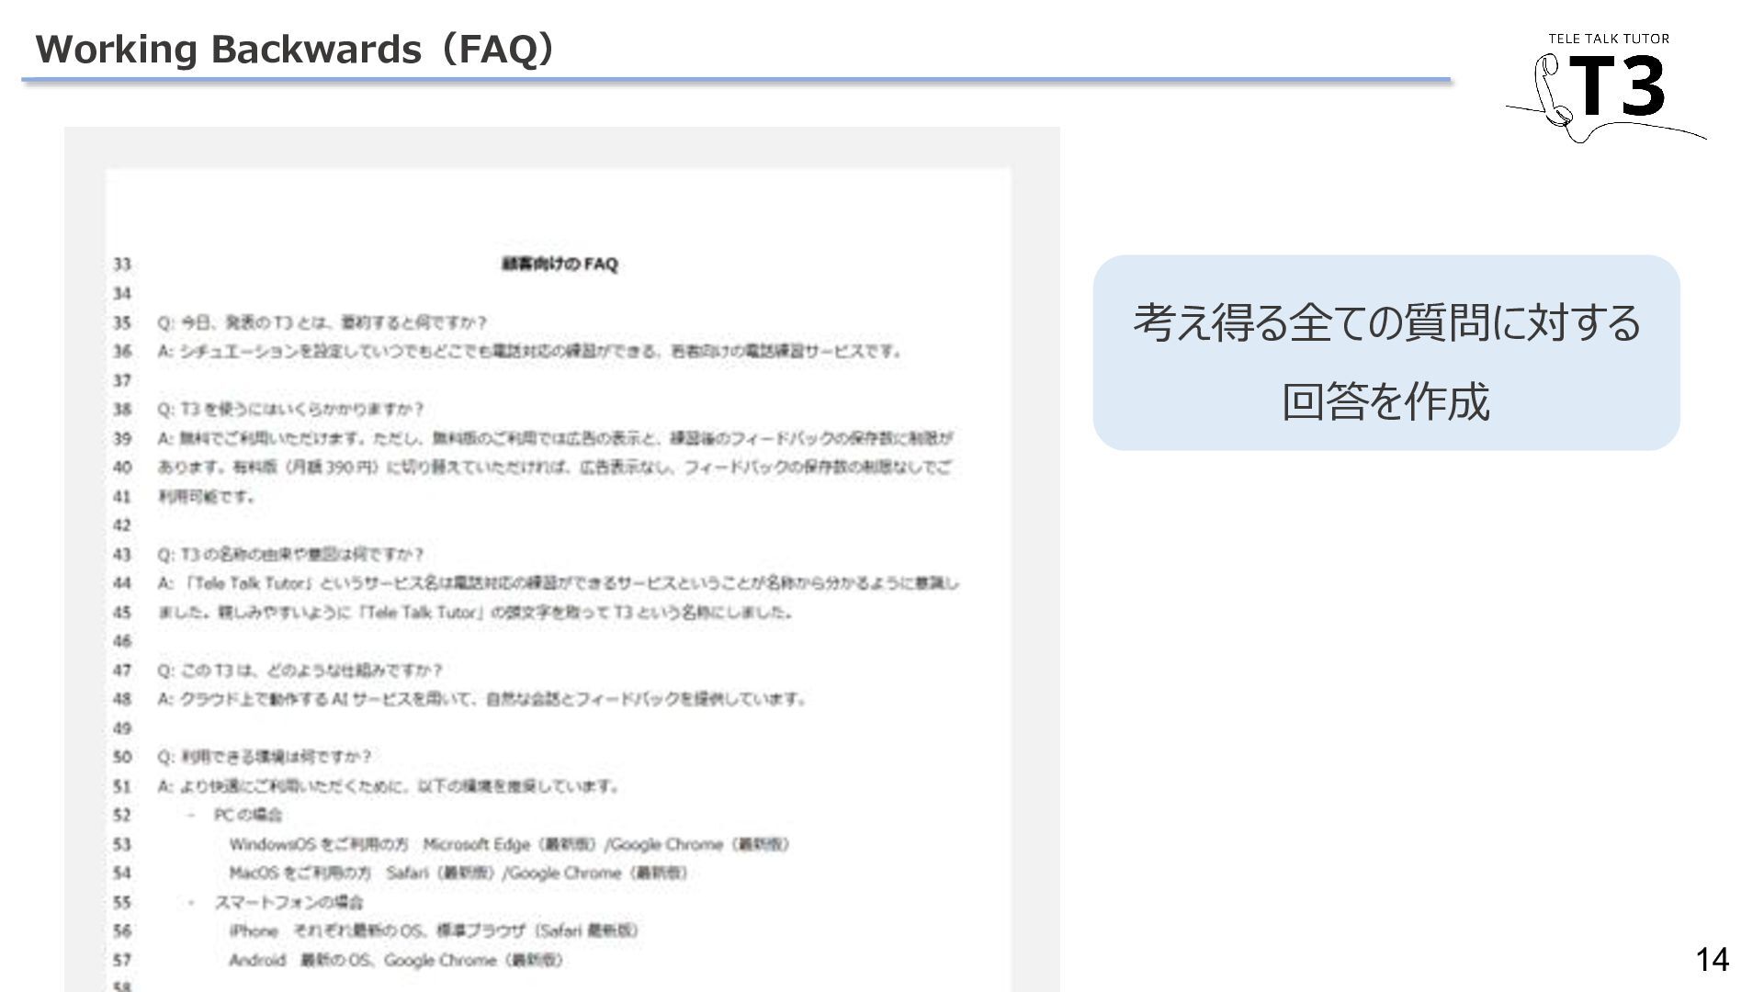This screenshot has height=992, width=1764.
Task: Click the WindowsOS browser requirements line
Action: coord(509,844)
